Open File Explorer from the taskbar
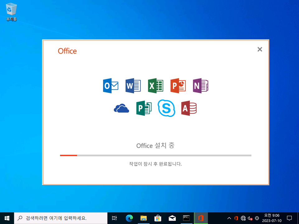 tap(144, 218)
